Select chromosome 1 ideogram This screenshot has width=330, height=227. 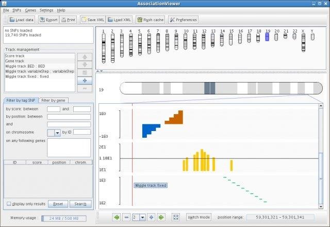tap(104, 48)
